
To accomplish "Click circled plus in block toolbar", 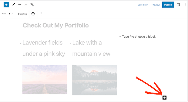I will click(33, 14).
